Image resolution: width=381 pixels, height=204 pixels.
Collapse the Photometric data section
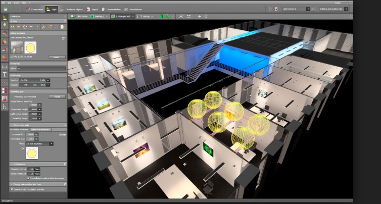[12, 125]
